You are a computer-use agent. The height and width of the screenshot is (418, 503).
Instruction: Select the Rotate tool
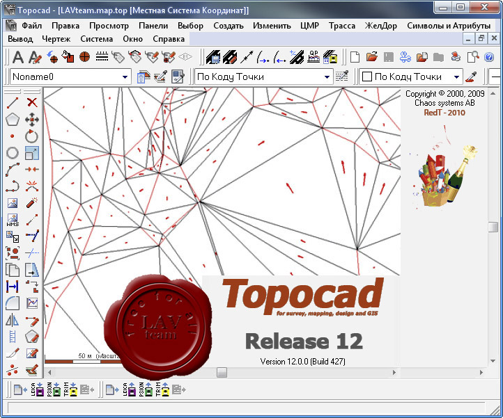tap(32, 136)
